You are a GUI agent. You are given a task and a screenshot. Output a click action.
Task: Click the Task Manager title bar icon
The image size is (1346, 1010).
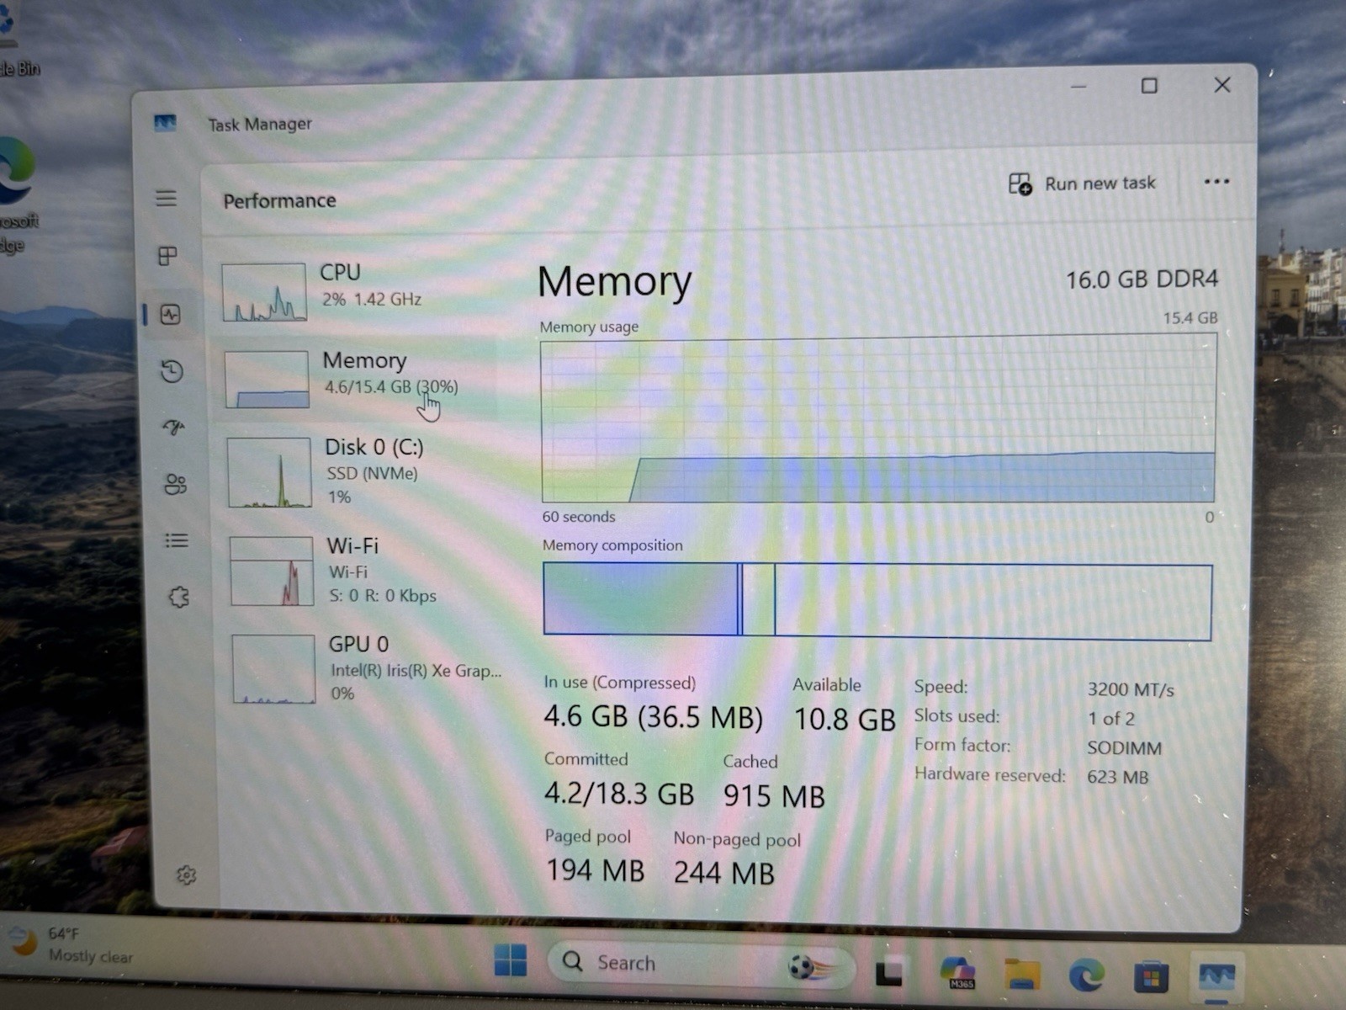[x=165, y=123]
